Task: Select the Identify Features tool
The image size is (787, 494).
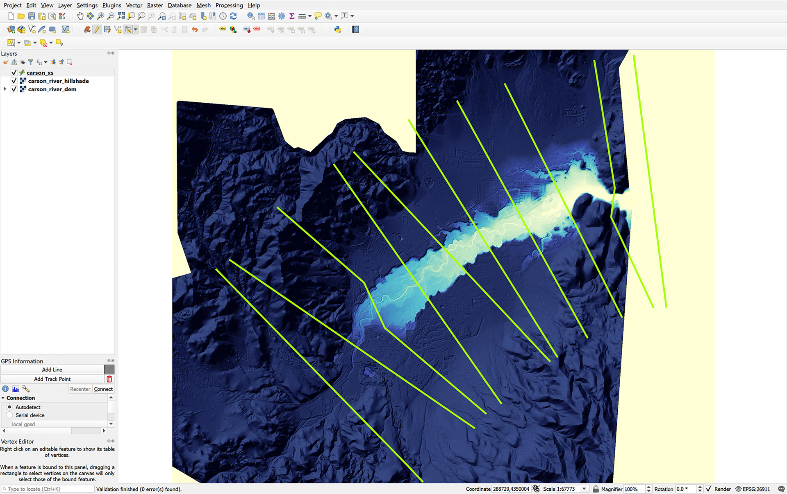Action: coord(251,16)
